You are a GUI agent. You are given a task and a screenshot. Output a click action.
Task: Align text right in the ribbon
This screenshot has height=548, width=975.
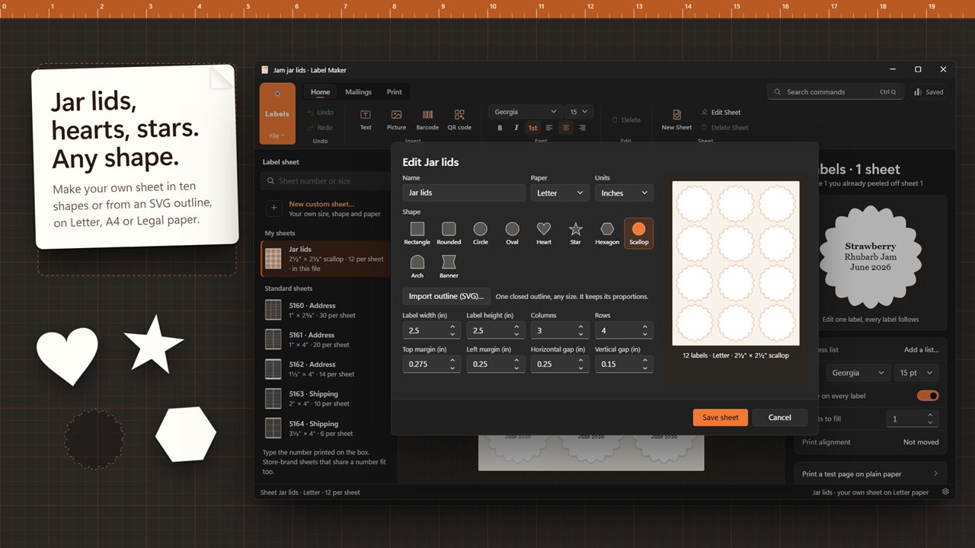tap(582, 128)
